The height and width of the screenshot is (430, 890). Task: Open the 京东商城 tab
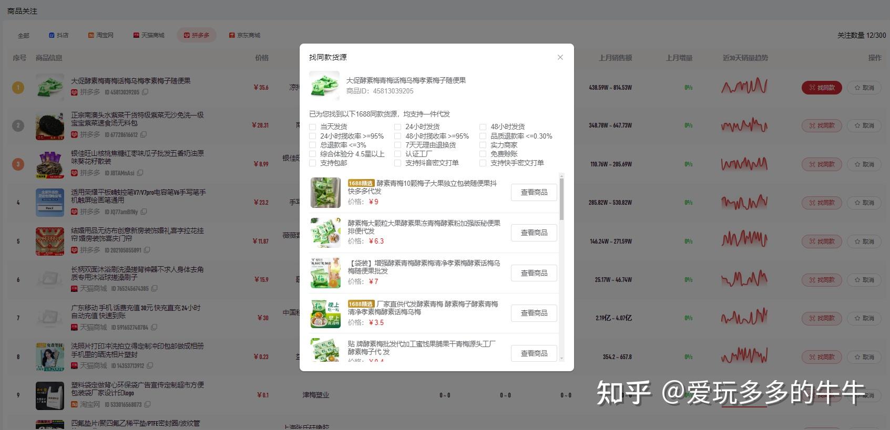pyautogui.click(x=244, y=35)
